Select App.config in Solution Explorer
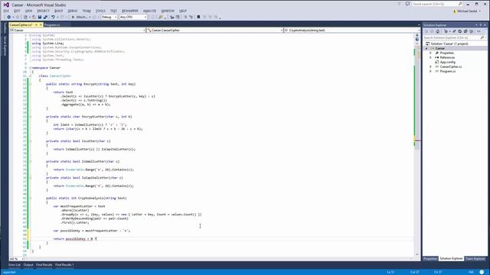490x275 pixels. 447,62
